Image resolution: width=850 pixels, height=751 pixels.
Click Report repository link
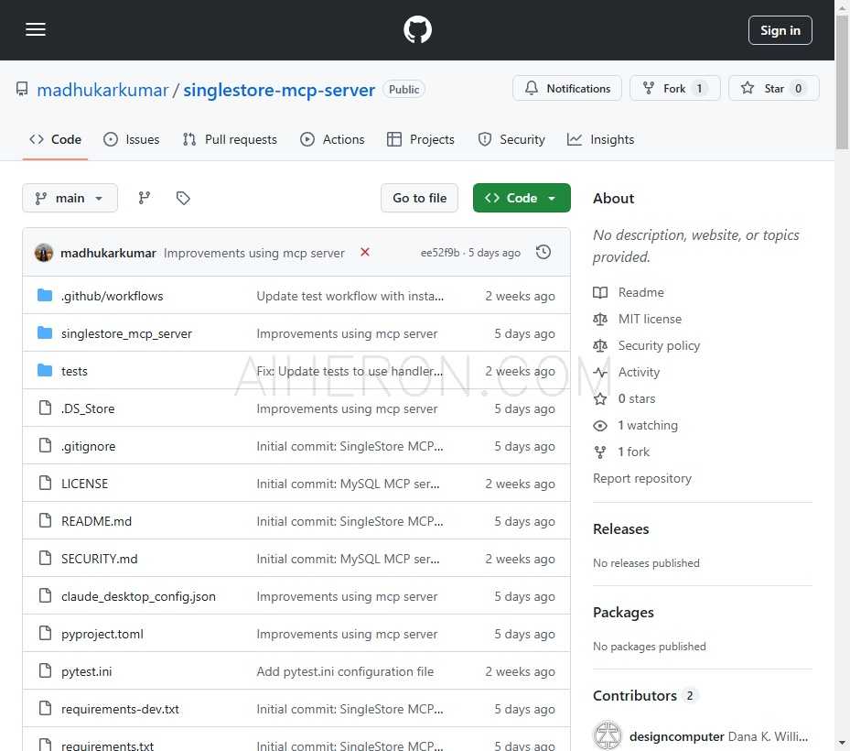[642, 479]
